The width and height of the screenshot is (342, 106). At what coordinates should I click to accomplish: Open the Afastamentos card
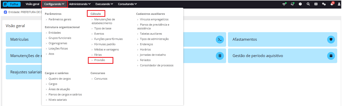pyautogui.click(x=283, y=39)
